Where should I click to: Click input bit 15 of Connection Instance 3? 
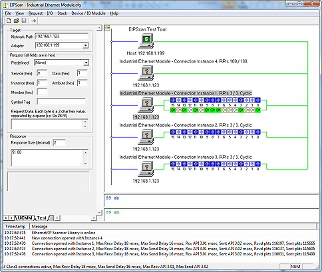tap(173, 164)
